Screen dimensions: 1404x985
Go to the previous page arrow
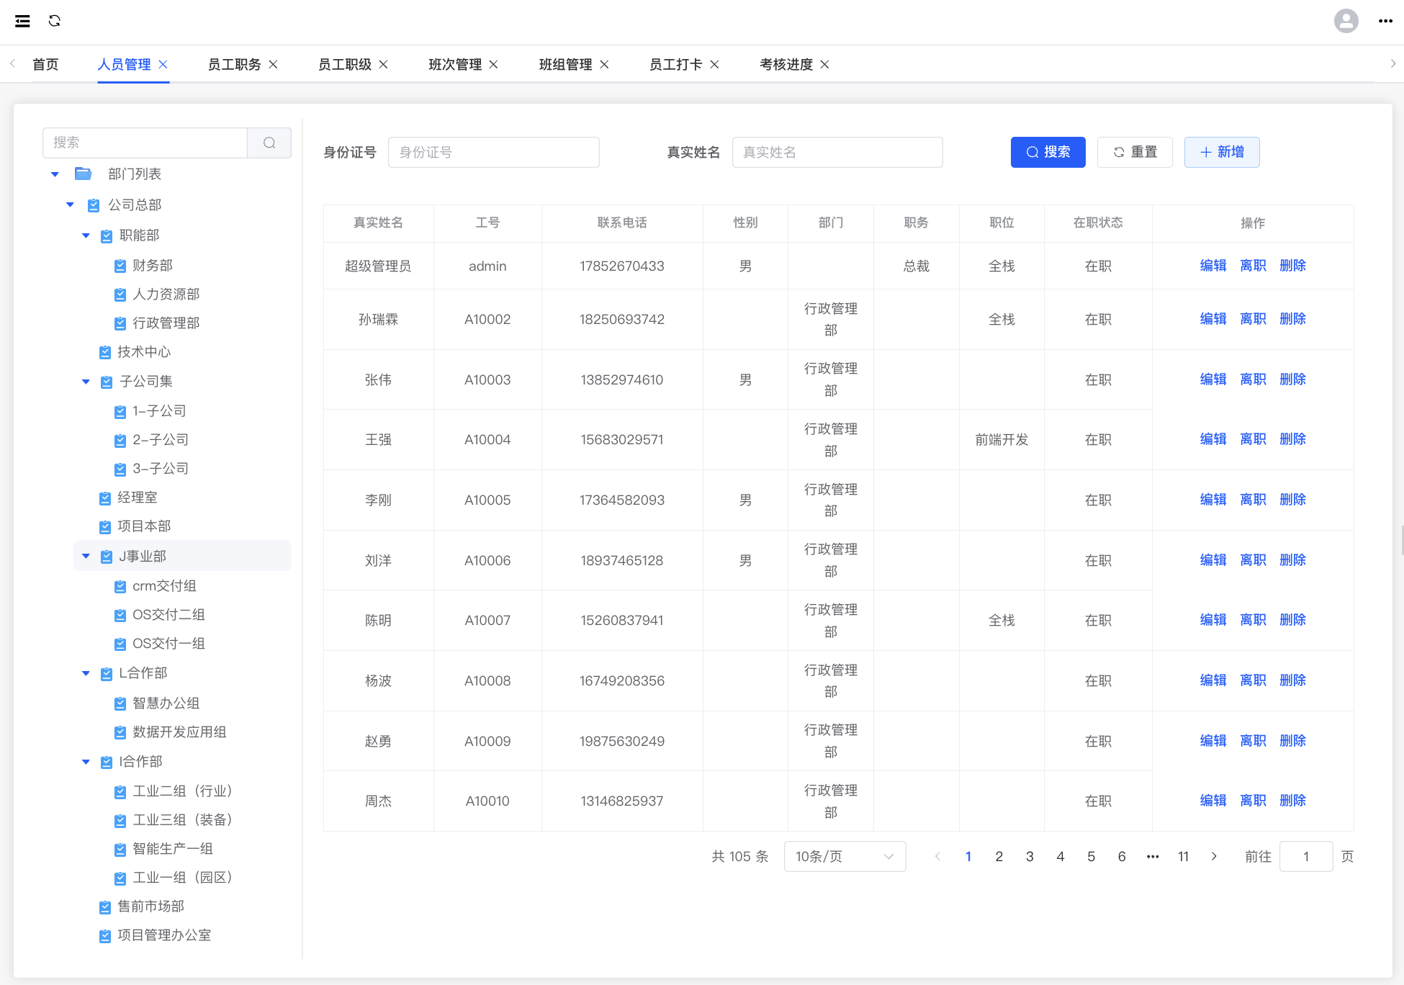(x=937, y=856)
